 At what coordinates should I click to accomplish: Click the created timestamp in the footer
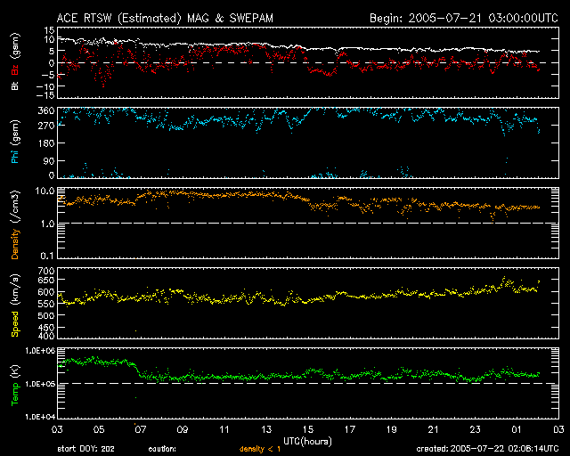(x=487, y=449)
